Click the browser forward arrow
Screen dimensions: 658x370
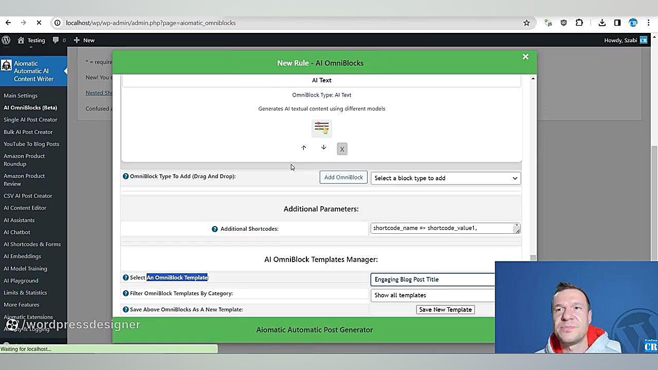click(24, 23)
